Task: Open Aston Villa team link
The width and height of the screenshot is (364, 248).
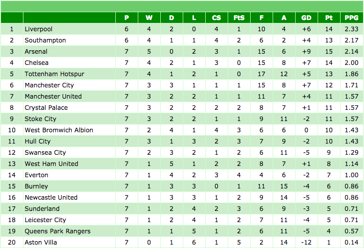Action: (x=41, y=243)
